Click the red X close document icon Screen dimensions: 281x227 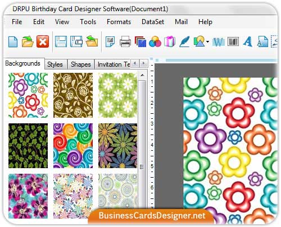[43, 41]
